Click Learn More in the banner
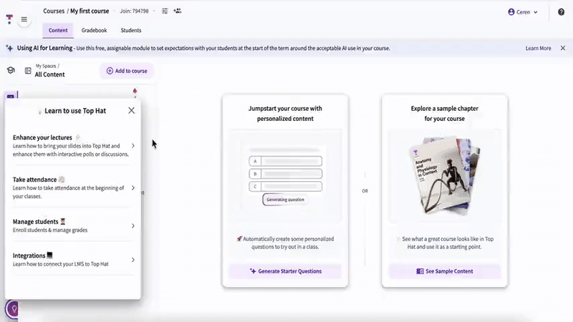Viewport: 573px width, 322px height. point(538,48)
